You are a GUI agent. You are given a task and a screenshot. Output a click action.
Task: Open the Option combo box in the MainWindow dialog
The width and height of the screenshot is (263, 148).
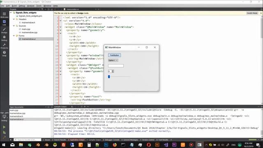(x=113, y=60)
